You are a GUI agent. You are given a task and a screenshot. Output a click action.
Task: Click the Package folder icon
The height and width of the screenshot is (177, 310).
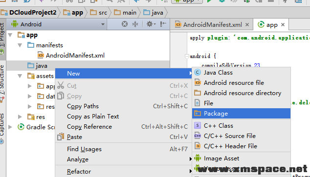(x=198, y=114)
